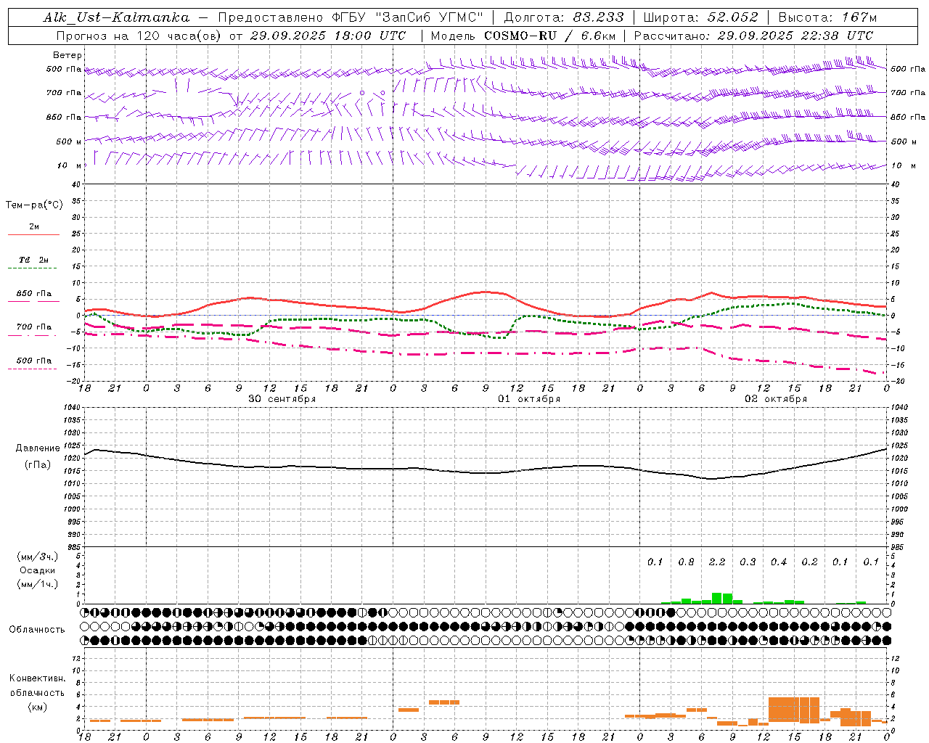Screen dimensions: 929x743
Task: Click the (мм/1ч.) precipitation unit label
Action: (38, 584)
